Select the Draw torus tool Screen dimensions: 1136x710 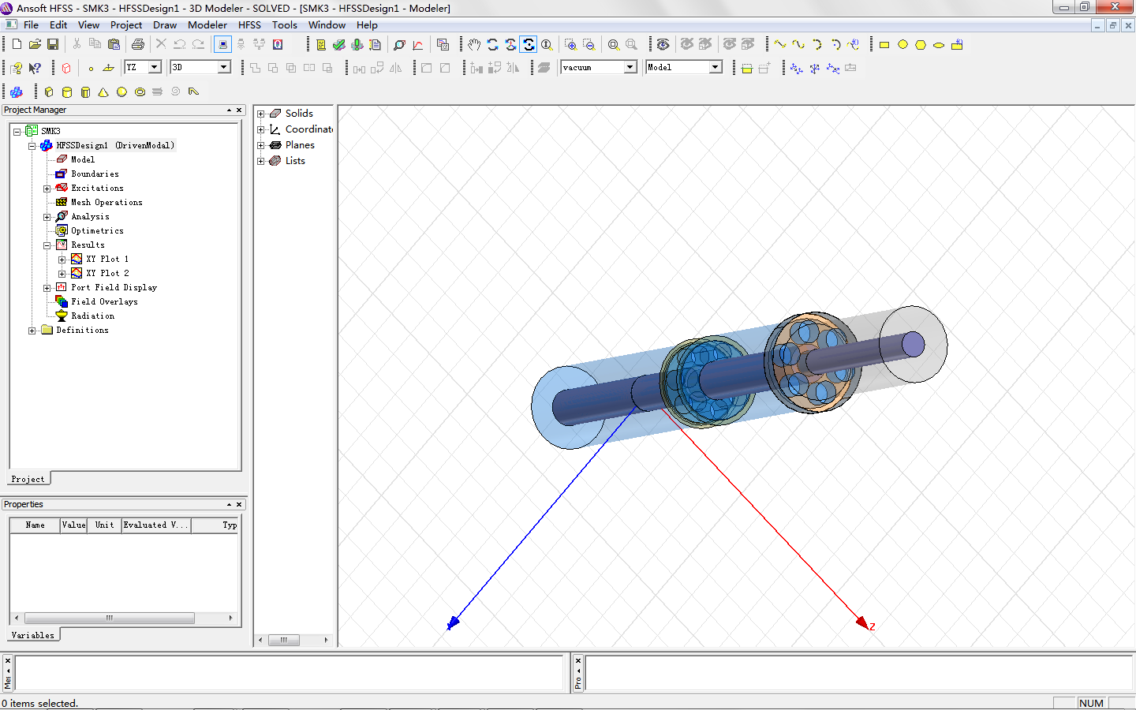point(140,92)
